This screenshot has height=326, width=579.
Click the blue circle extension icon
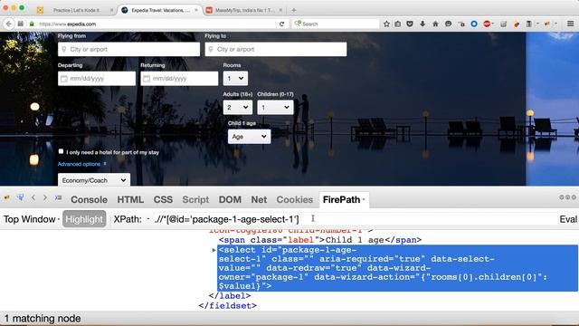(474, 24)
